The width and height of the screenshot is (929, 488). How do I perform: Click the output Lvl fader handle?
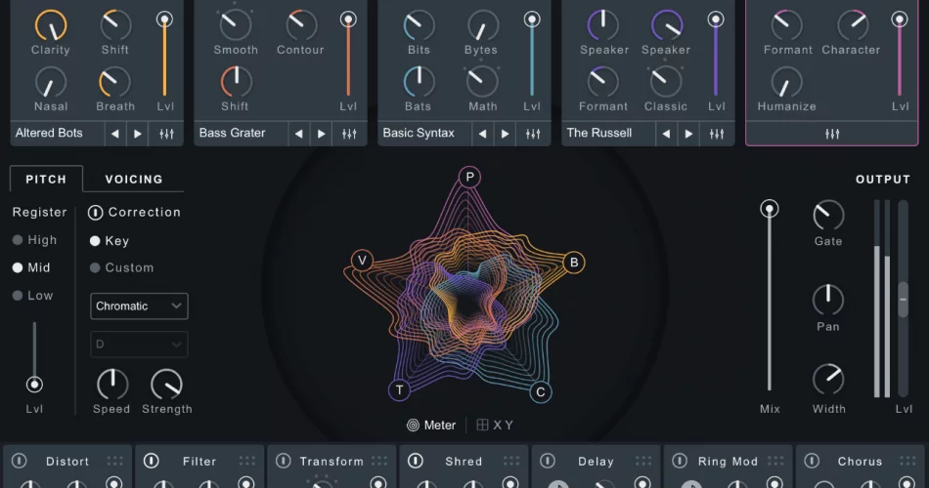tap(903, 300)
